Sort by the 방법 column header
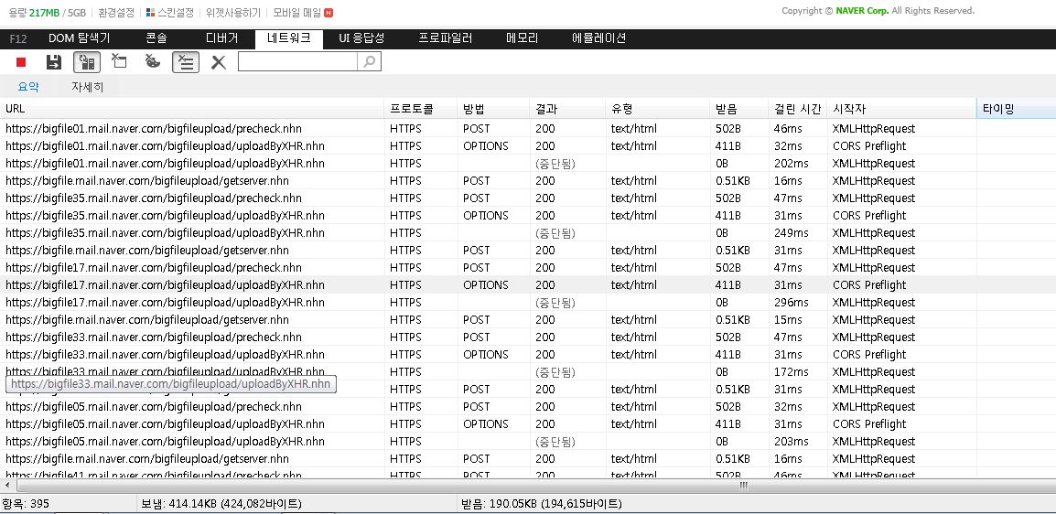1056x514 pixels. click(493, 108)
